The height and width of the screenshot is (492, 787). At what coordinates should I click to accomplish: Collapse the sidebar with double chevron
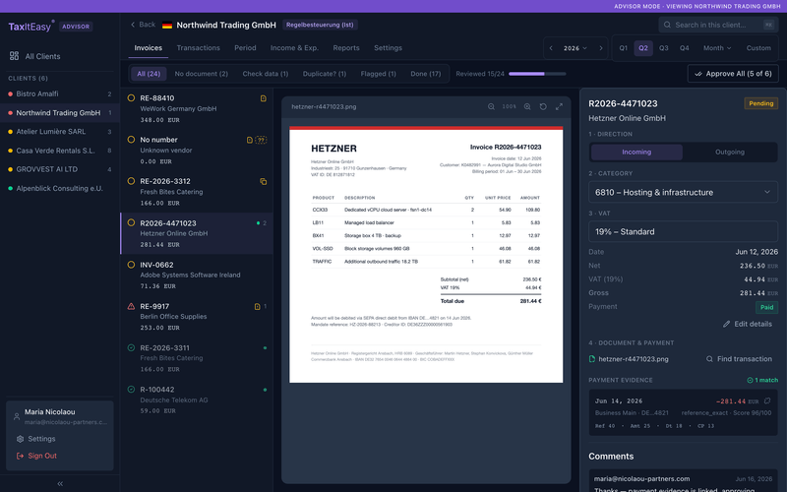click(x=60, y=483)
